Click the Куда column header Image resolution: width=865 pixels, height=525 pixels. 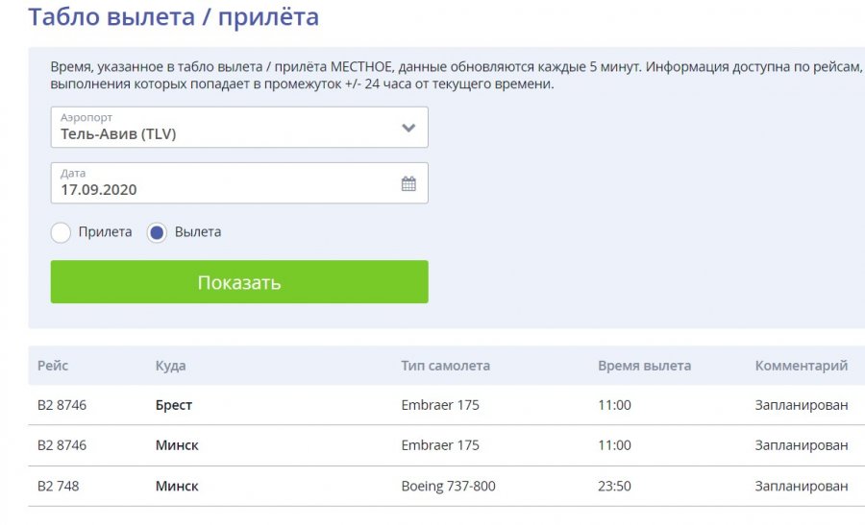170,366
